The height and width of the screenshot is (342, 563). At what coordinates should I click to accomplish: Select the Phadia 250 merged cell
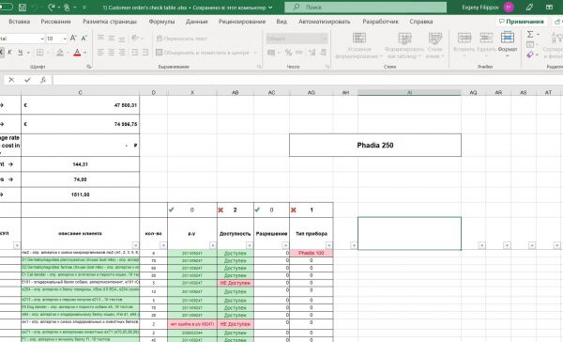coord(375,146)
